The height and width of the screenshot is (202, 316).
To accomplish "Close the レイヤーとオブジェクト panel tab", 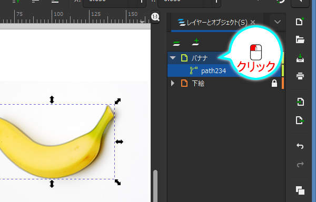I will [x=253, y=22].
